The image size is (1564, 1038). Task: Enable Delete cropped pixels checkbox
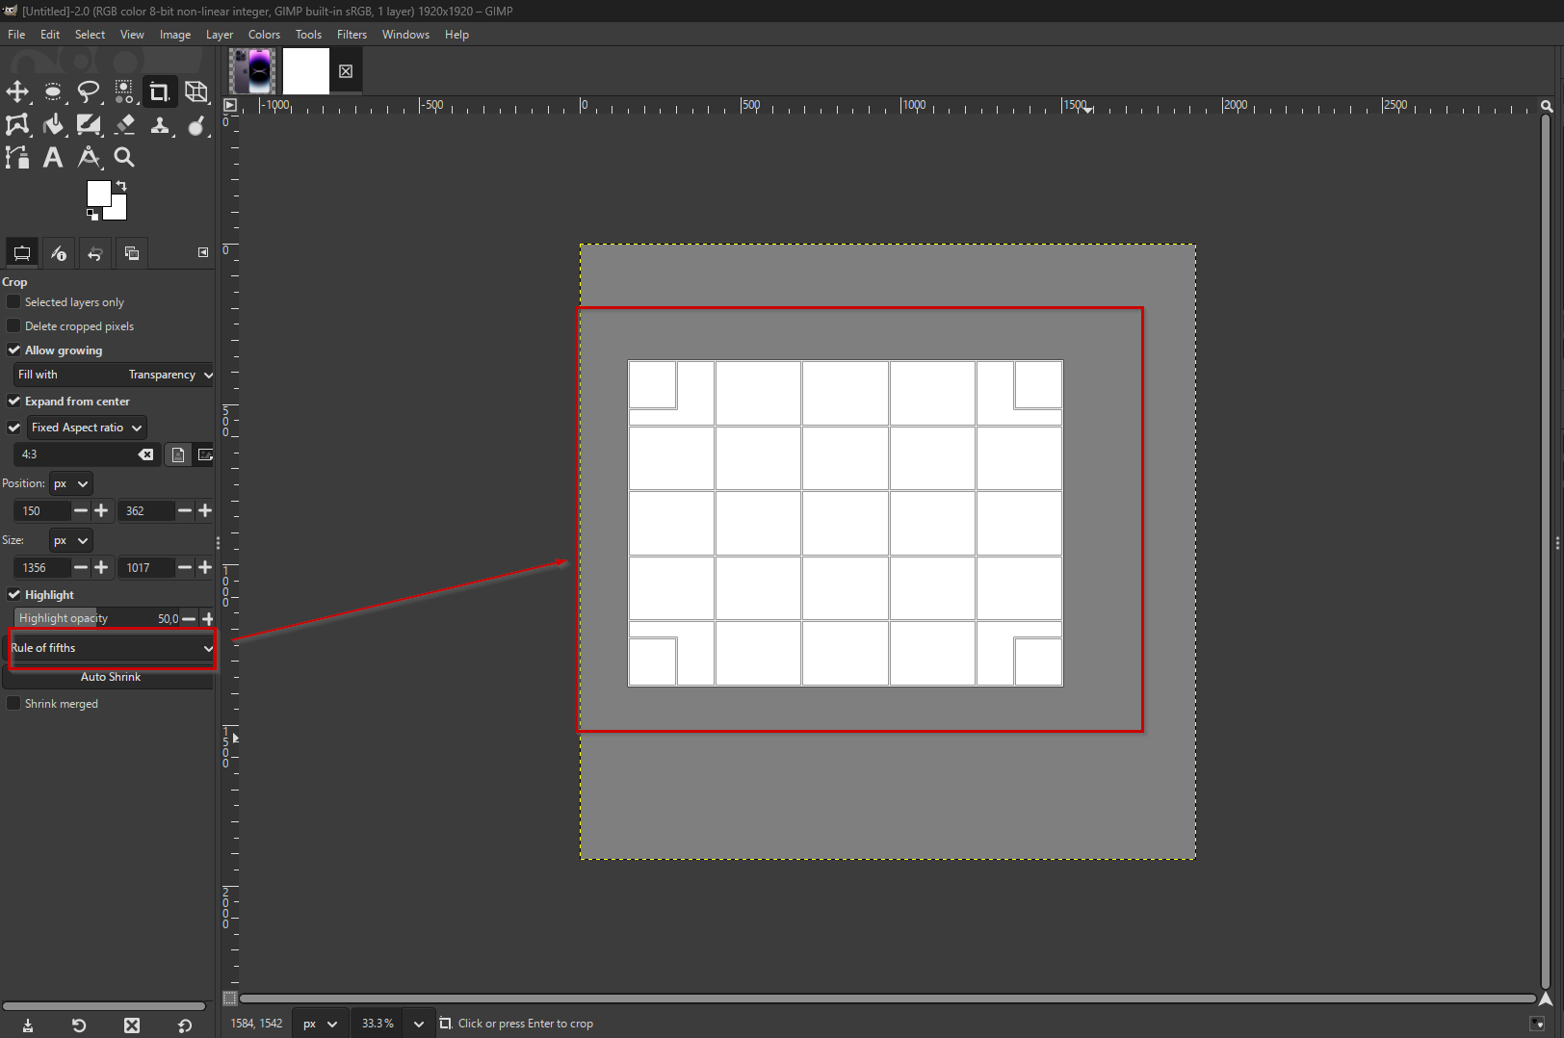point(14,326)
